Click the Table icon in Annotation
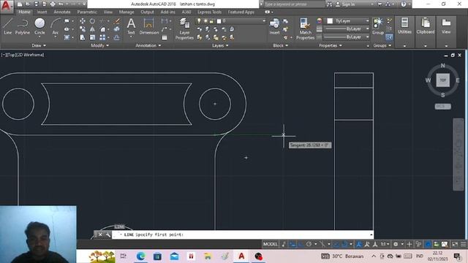468x263 pixels. (x=165, y=37)
